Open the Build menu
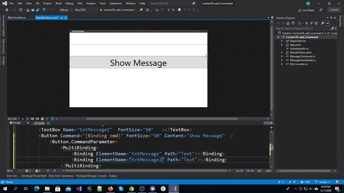The image size is (344, 193). [59, 4]
